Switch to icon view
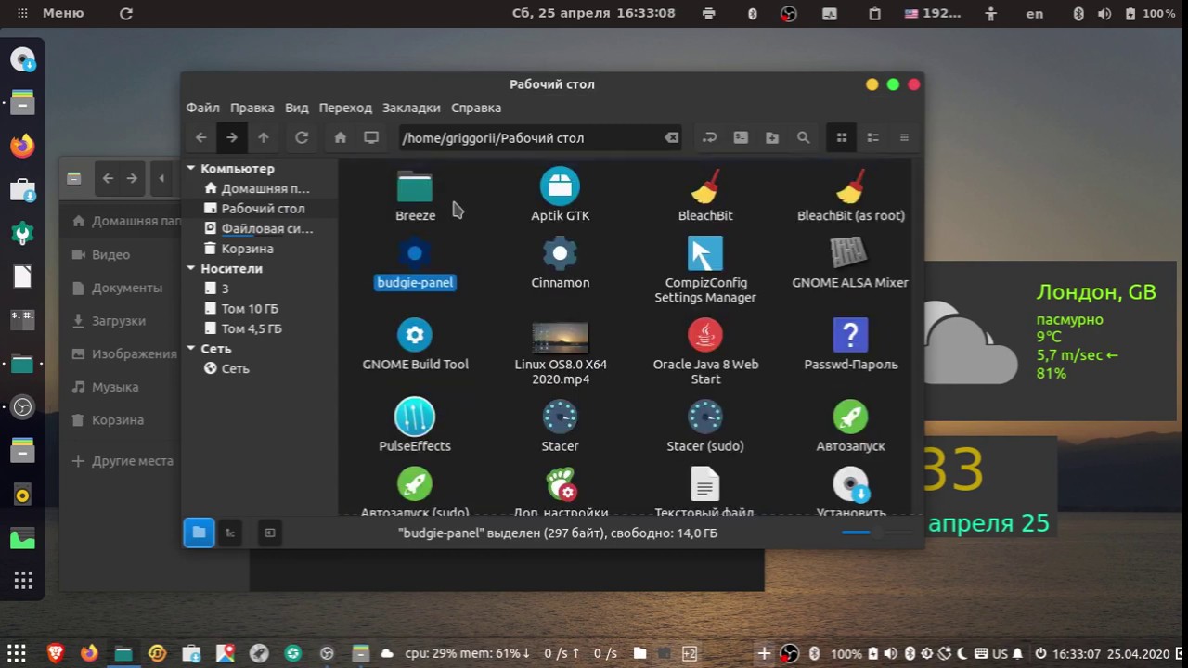The height and width of the screenshot is (668, 1188). point(842,137)
